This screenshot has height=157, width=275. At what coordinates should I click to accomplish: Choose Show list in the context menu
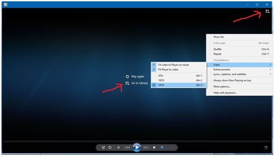[240, 37]
